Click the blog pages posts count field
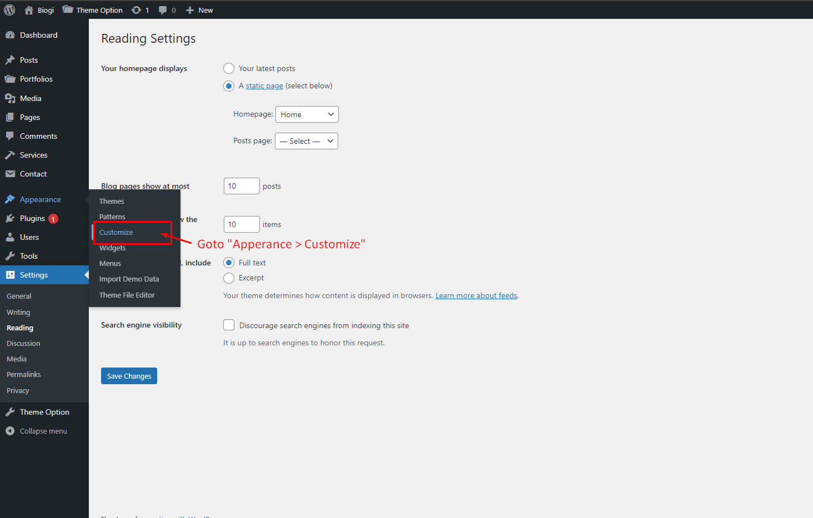Viewport: 813px width, 518px height. tap(242, 186)
